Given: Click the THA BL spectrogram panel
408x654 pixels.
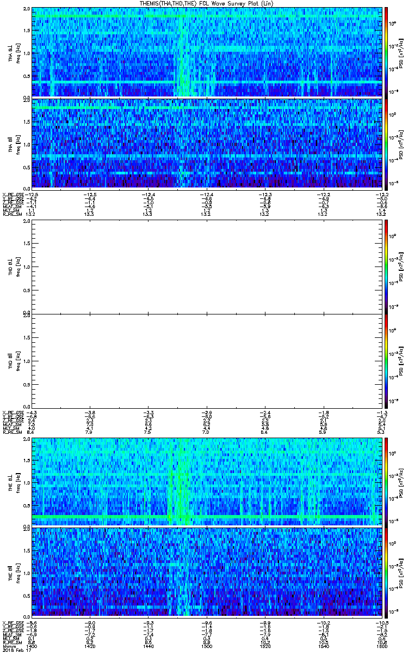Looking at the screenshot, I should click(207, 52).
